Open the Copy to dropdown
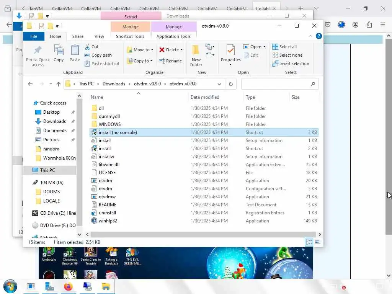The width and height of the screenshot is (392, 294). coord(140,61)
